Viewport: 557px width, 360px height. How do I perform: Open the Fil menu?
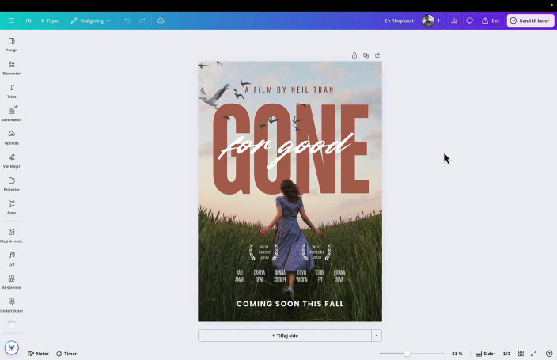pos(28,21)
